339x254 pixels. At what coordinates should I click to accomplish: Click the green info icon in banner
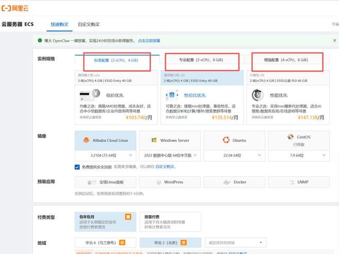40,40
